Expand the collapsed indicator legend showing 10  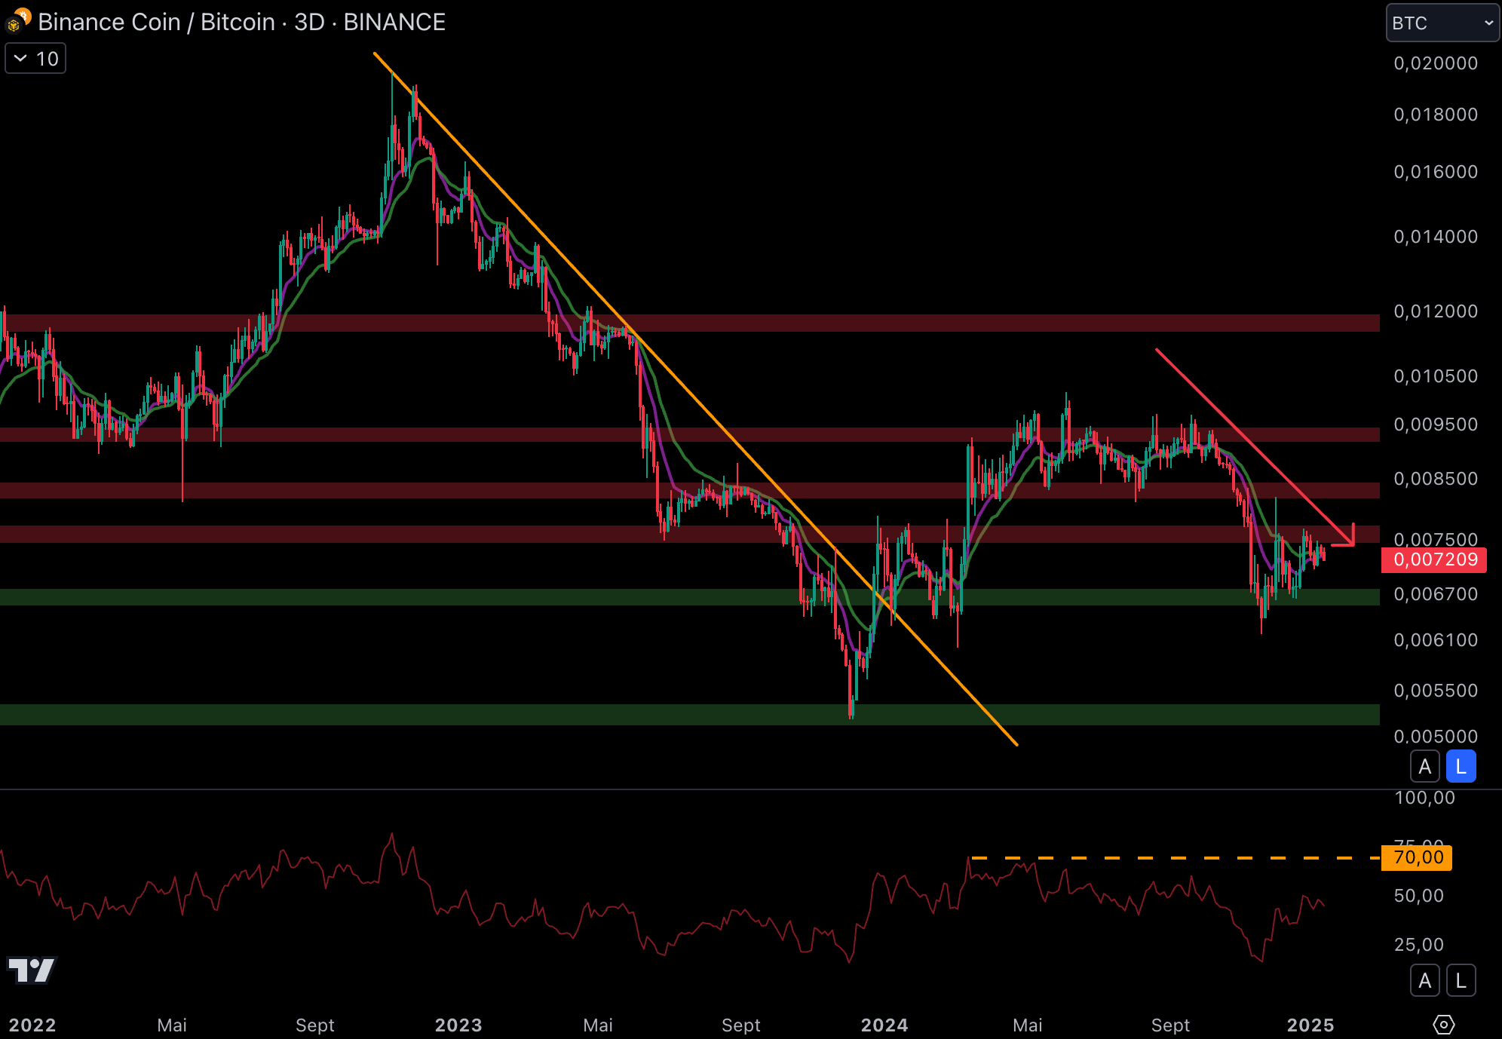35,59
